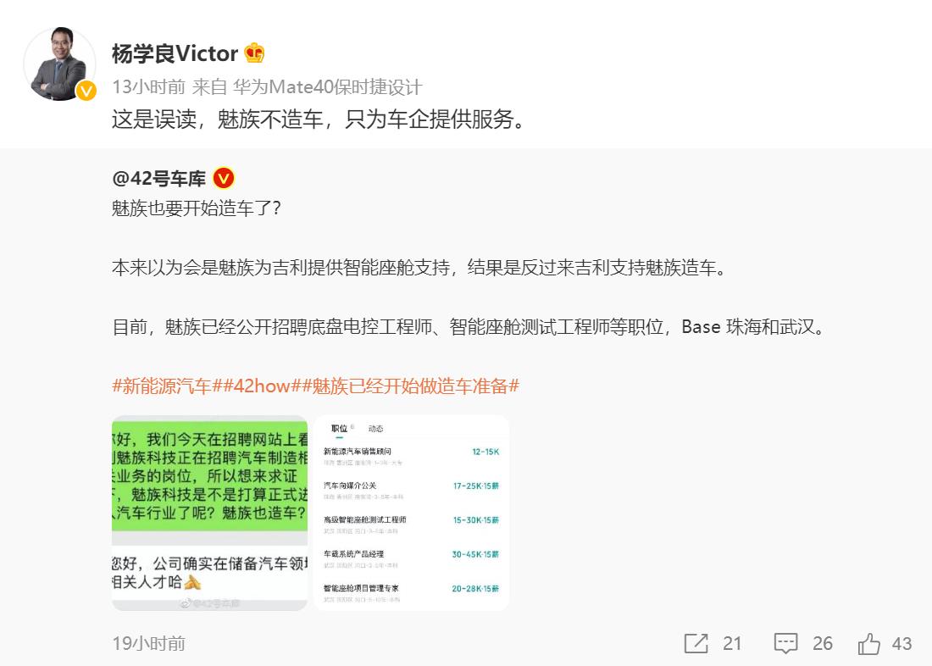The height and width of the screenshot is (666, 932).
Task: Click the yellow verified V badge on avatar
Action: point(86,91)
